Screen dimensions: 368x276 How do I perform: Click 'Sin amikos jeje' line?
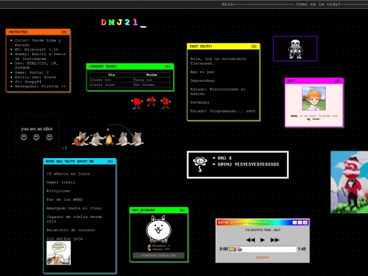click(65, 239)
